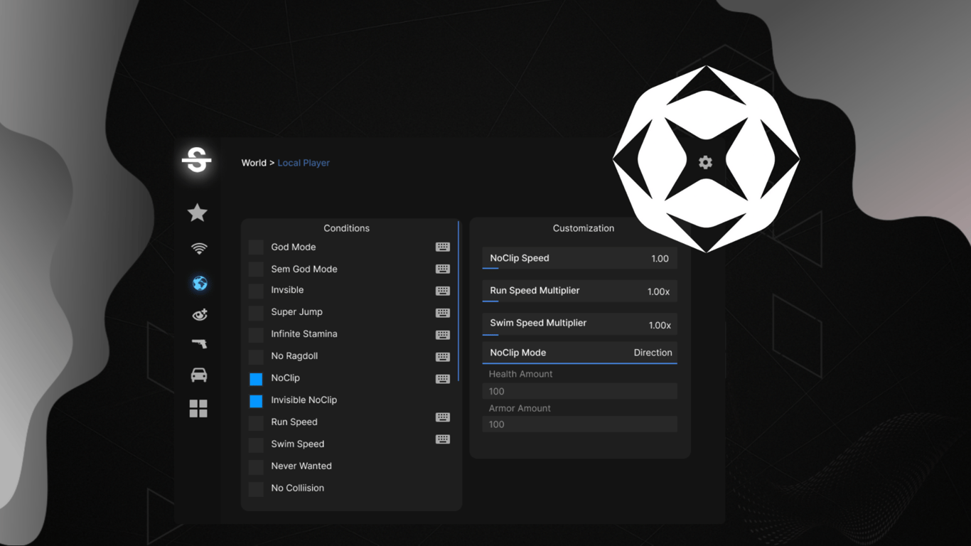Viewport: 971px width, 546px height.
Task: Set keybind for Invsible
Action: tap(443, 291)
